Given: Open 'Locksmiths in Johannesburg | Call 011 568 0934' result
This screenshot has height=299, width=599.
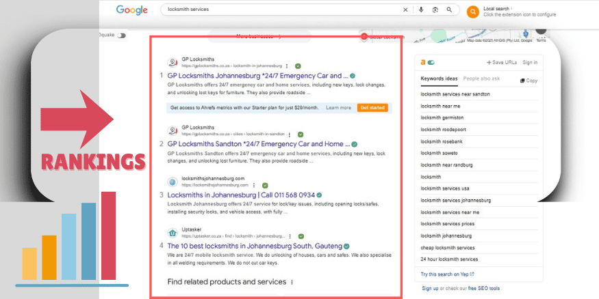Looking at the screenshot, I should [241, 195].
